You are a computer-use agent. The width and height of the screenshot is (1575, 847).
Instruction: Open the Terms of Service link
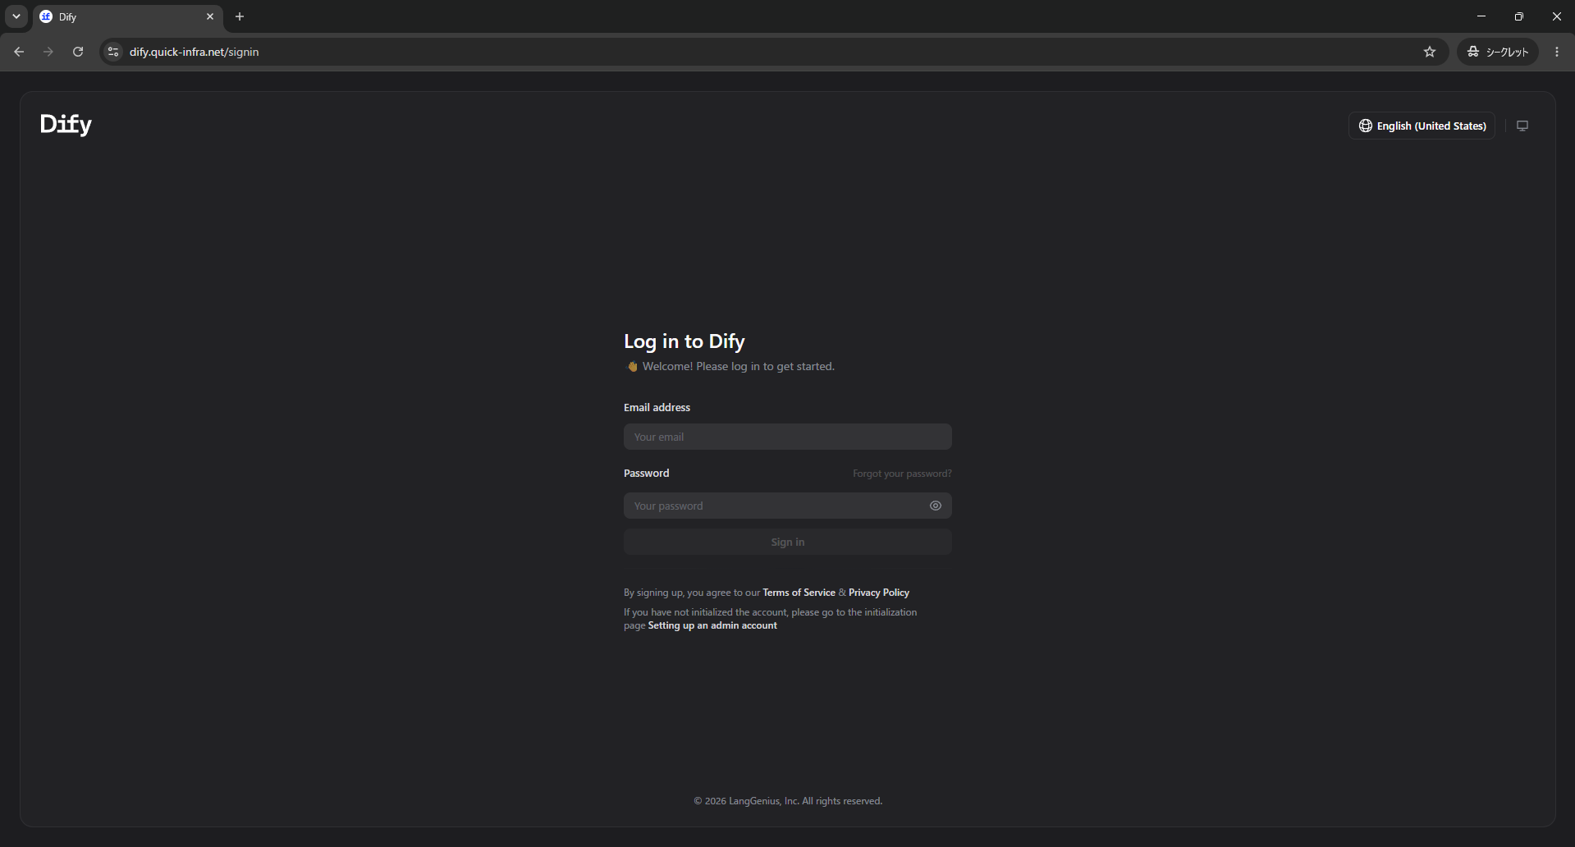point(799,593)
